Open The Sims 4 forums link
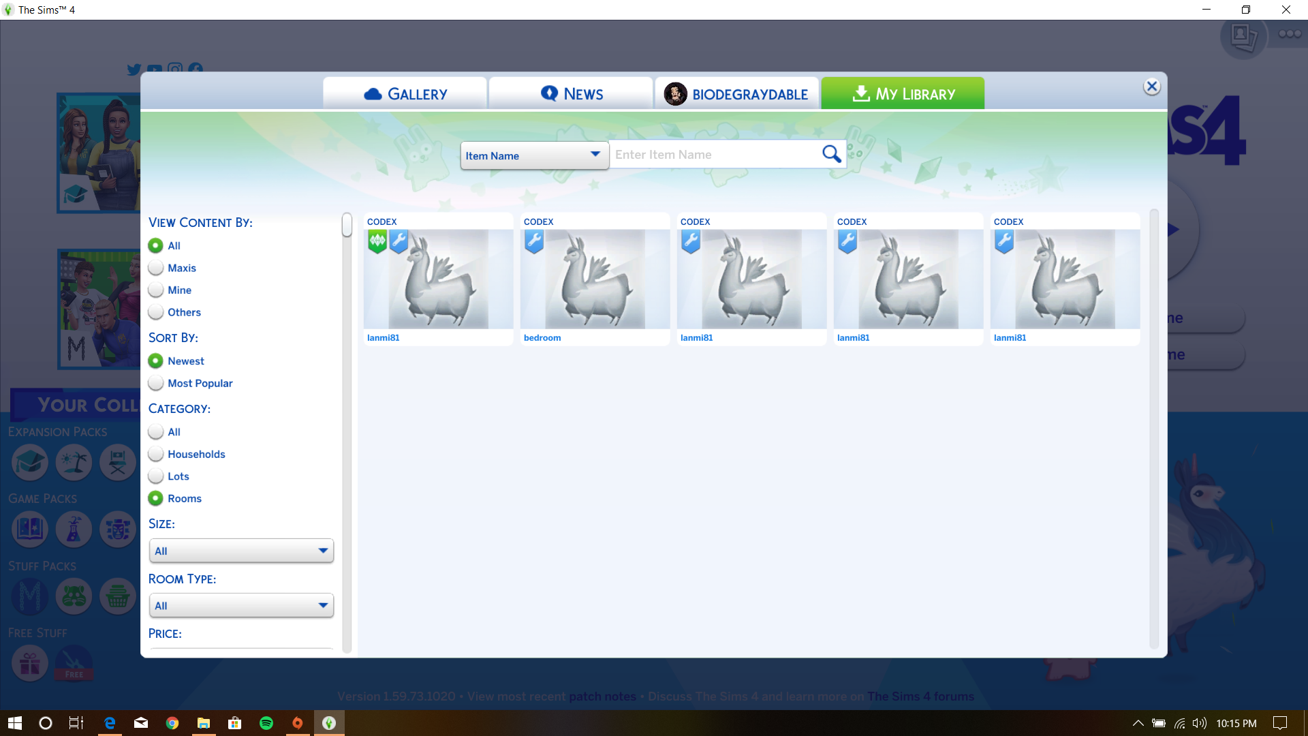 (920, 696)
